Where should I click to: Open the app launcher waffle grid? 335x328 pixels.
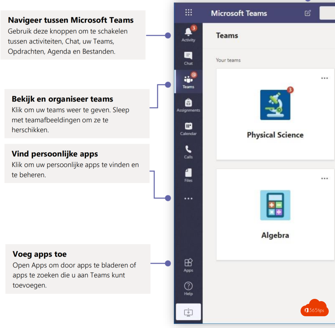click(188, 13)
